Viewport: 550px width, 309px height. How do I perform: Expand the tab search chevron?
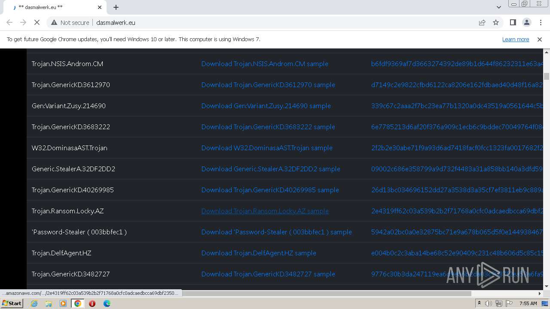498,7
